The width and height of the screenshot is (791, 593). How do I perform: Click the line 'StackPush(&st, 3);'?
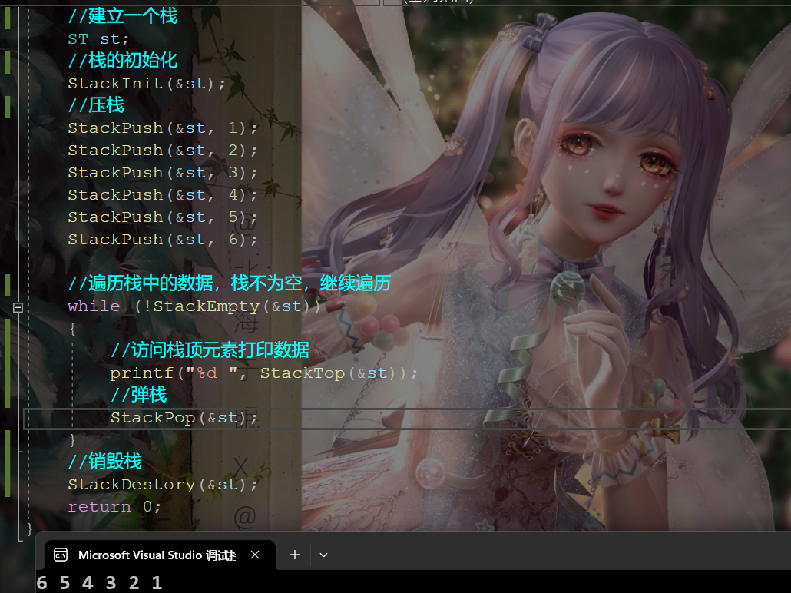[163, 173]
